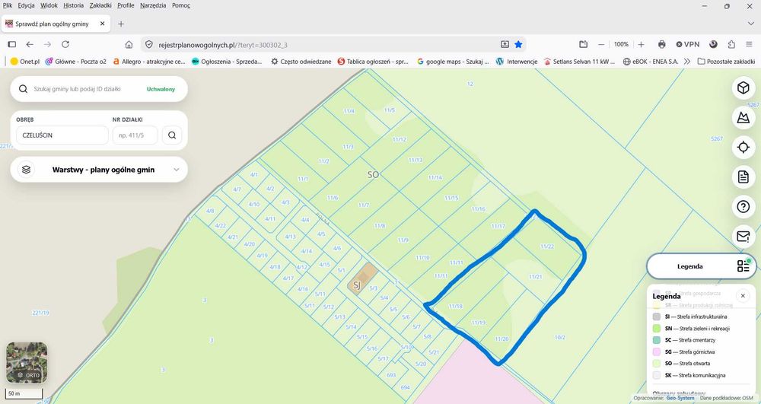Open the Główne - Poczta o2 bookmark
Image resolution: width=761 pixels, height=404 pixels.
[x=75, y=62]
